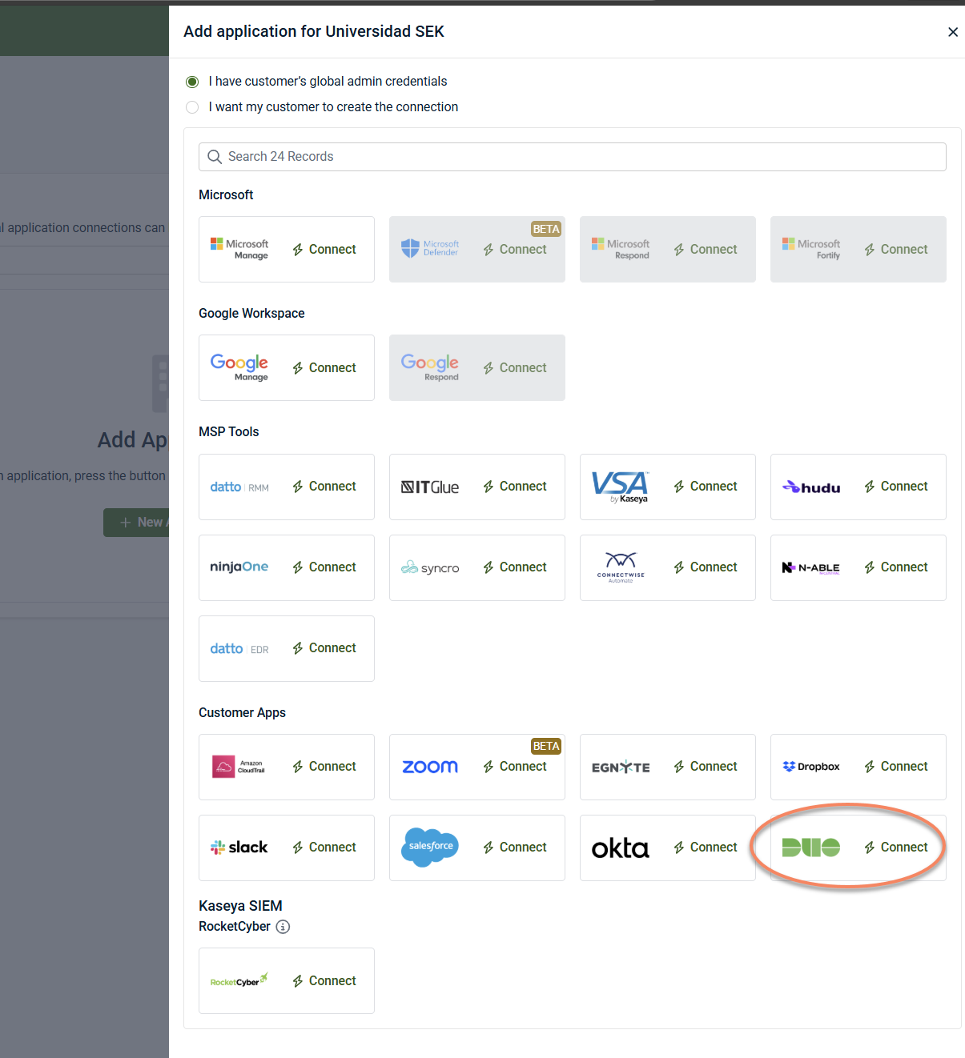
Task: Connect the NinjaOne application
Action: pos(324,567)
